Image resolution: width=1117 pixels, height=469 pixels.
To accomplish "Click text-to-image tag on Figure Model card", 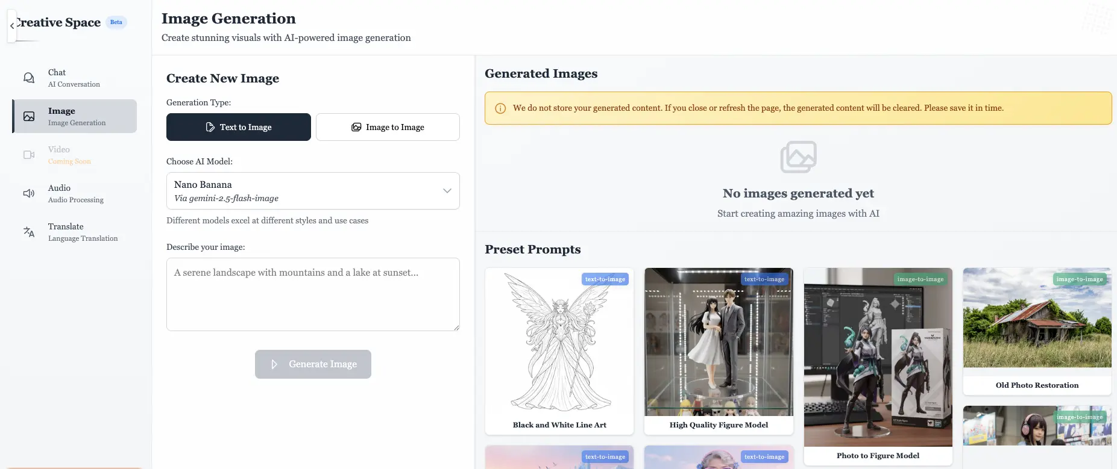I will coord(764,279).
